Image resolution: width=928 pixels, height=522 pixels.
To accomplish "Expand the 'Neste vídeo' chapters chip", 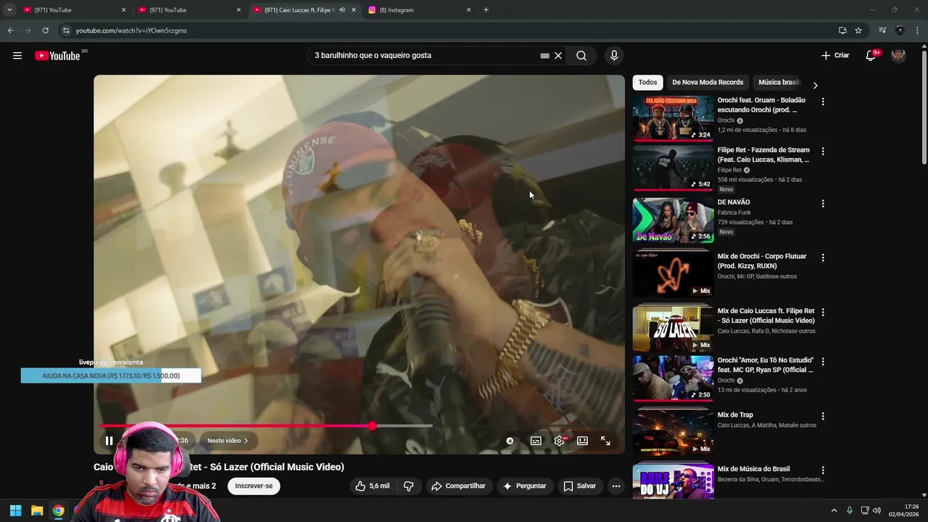I will click(x=228, y=441).
